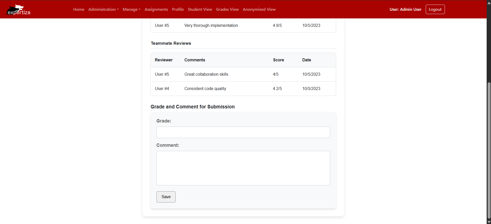Click the User: Admin User label
Image resolution: width=491 pixels, height=224 pixels.
point(405,9)
